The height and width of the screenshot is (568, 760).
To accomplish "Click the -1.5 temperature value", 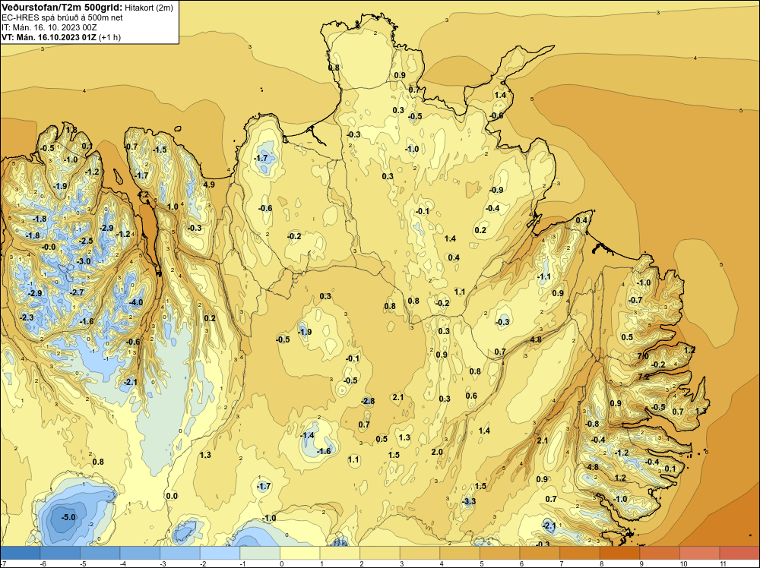I will click(160, 150).
